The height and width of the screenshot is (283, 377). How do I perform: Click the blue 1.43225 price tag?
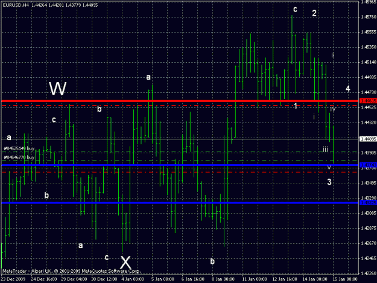(368, 203)
